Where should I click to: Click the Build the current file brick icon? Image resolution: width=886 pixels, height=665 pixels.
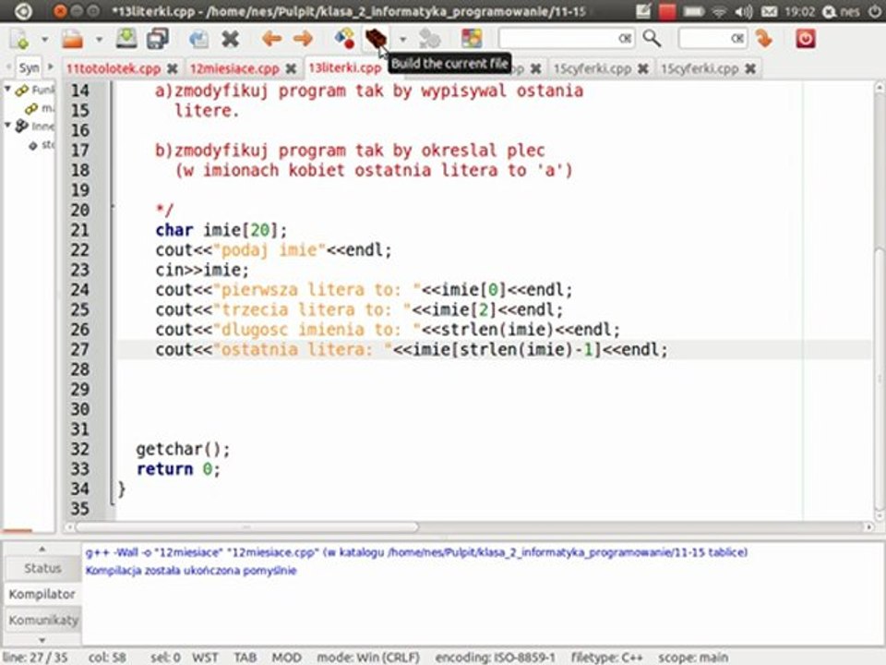376,39
